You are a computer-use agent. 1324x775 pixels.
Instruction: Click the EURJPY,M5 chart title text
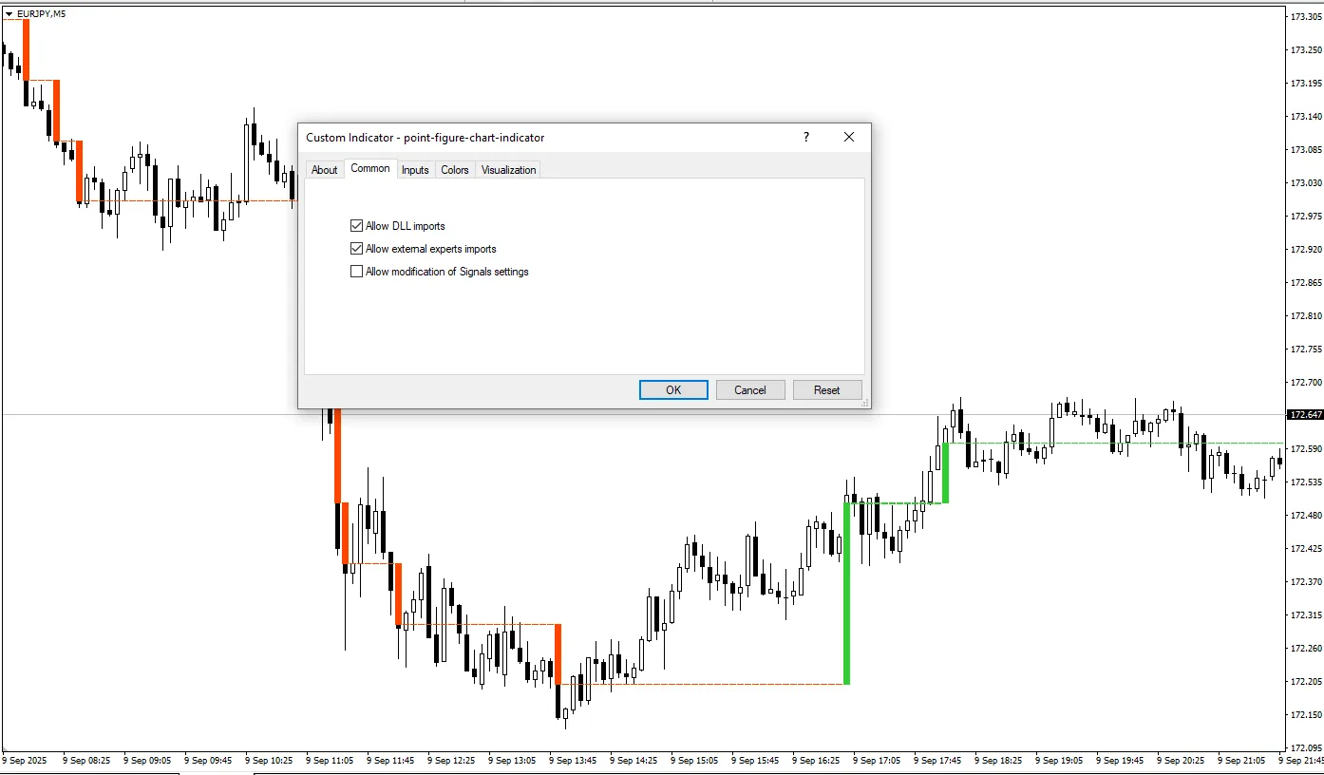pyautogui.click(x=41, y=13)
